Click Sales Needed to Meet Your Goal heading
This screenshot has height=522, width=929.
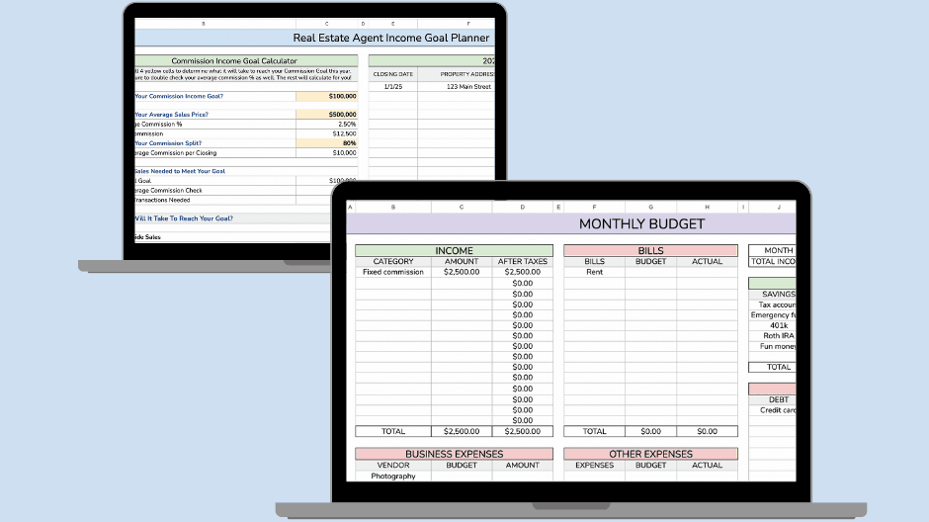(x=180, y=171)
